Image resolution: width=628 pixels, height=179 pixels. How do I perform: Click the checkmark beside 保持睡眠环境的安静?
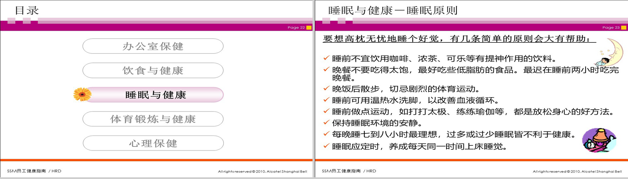coord(326,122)
